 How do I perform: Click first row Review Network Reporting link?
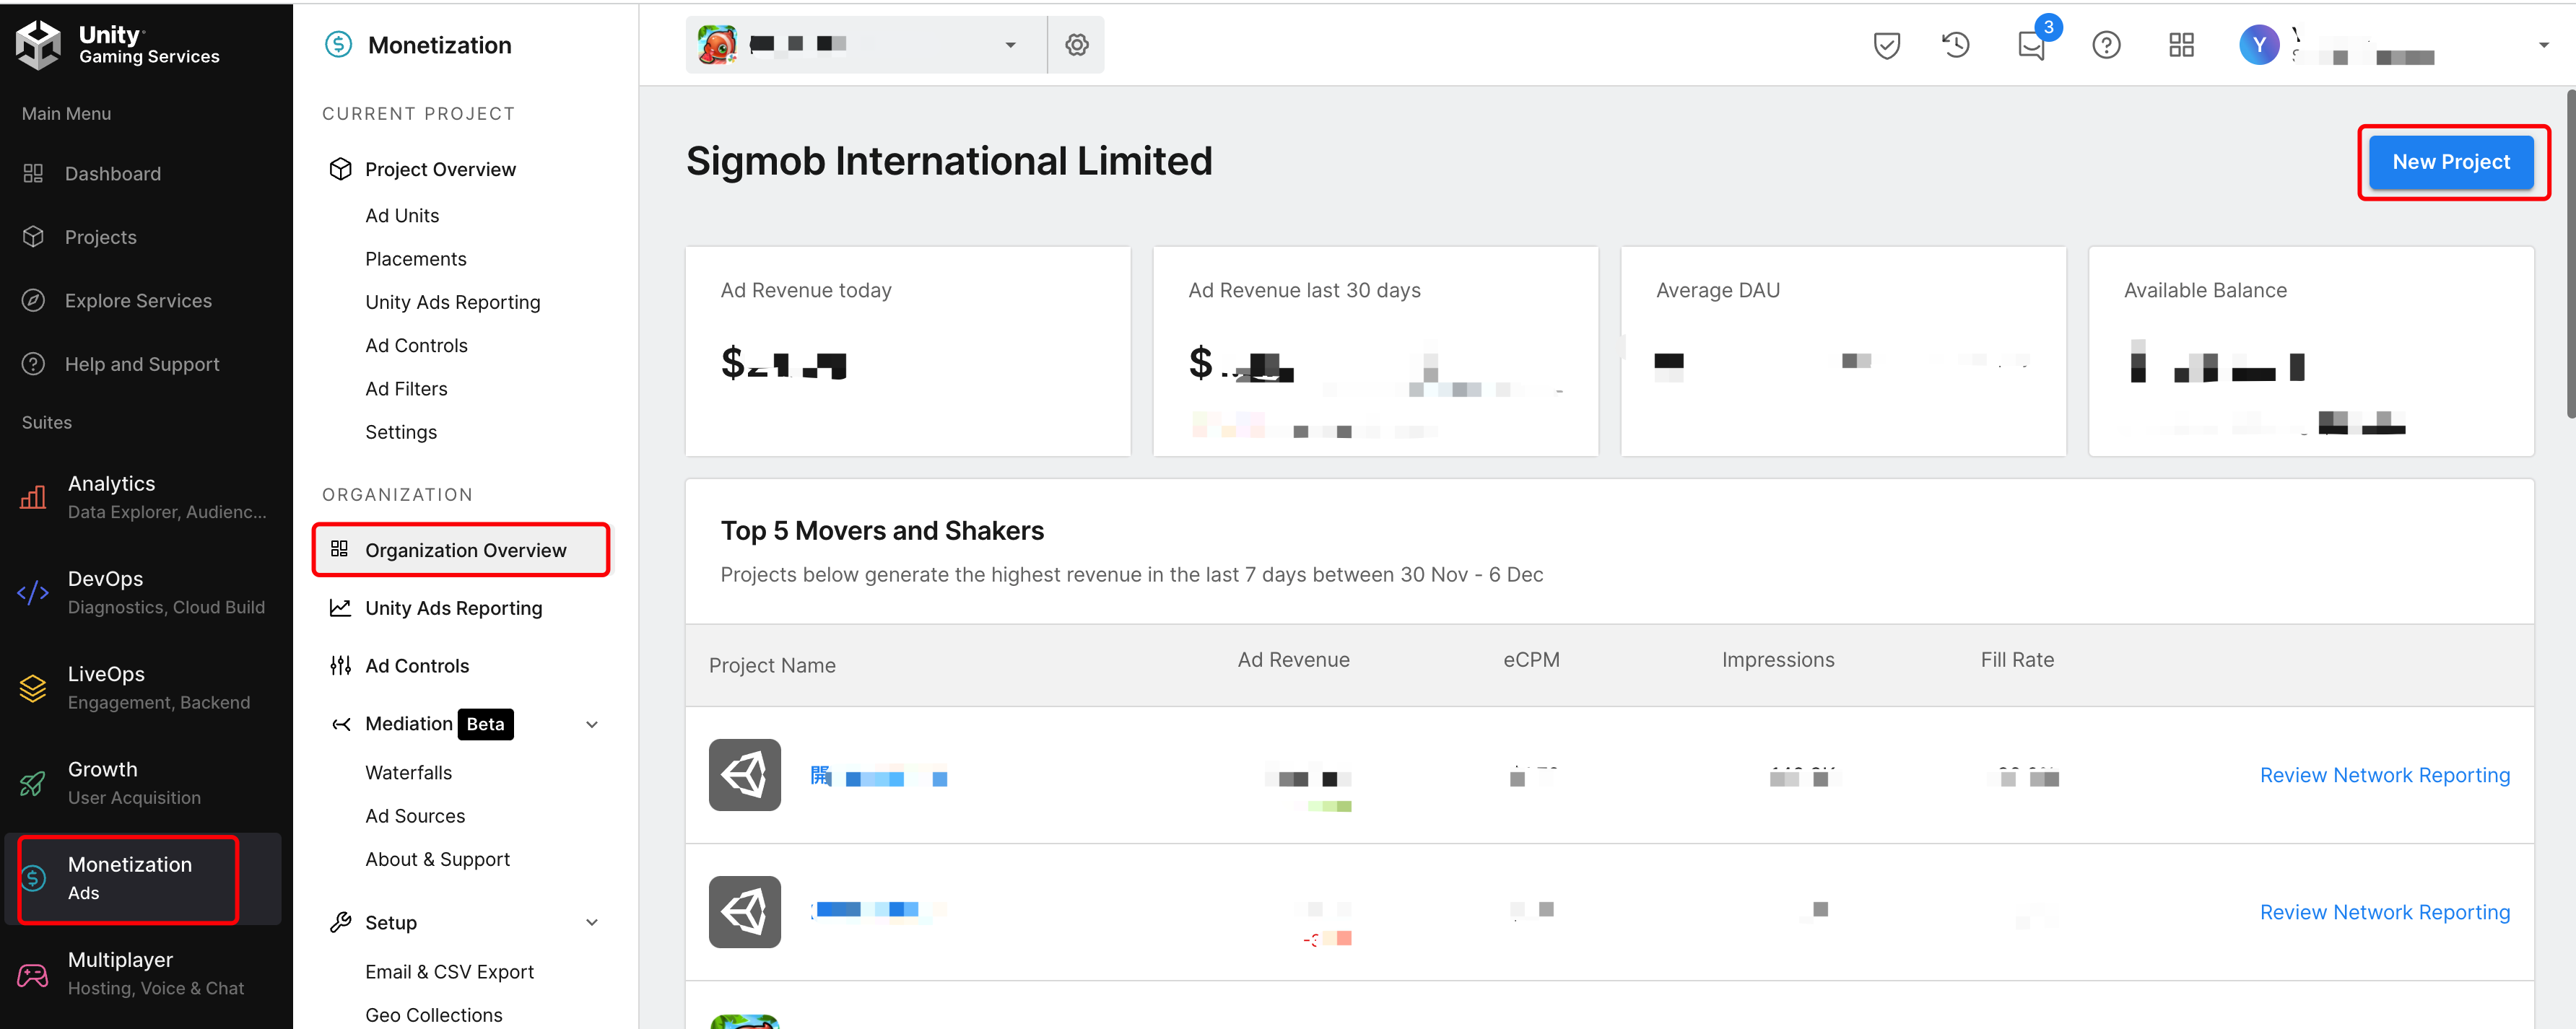point(2384,775)
